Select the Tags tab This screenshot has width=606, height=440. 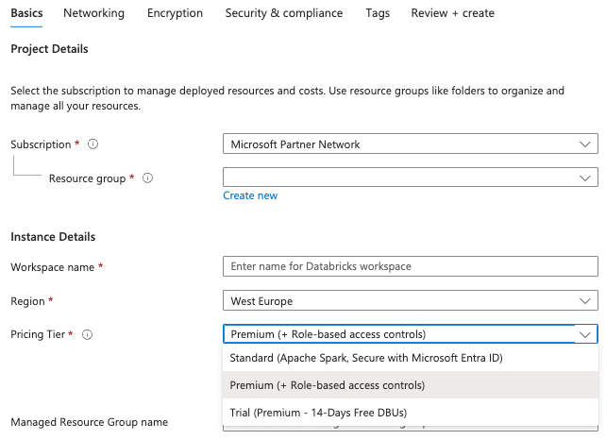point(378,13)
